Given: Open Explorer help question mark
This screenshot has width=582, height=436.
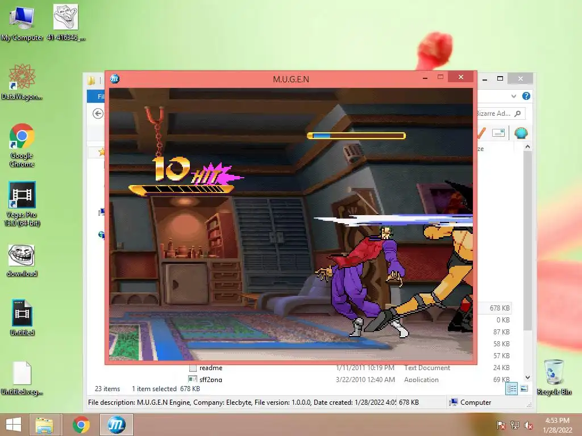Looking at the screenshot, I should point(526,96).
